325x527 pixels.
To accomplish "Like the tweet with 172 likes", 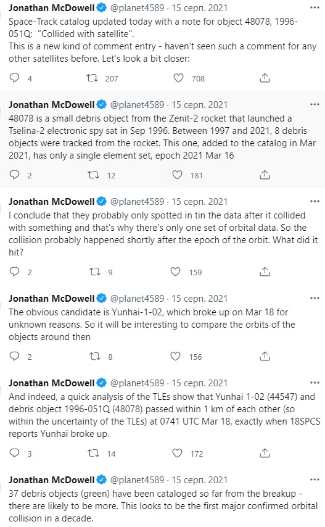I will coord(177,453).
